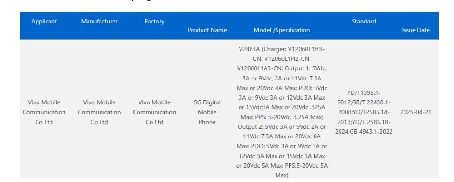Click the V12060L1H2-CN charger model text
454x182 pixels.
pyautogui.click(x=287, y=59)
